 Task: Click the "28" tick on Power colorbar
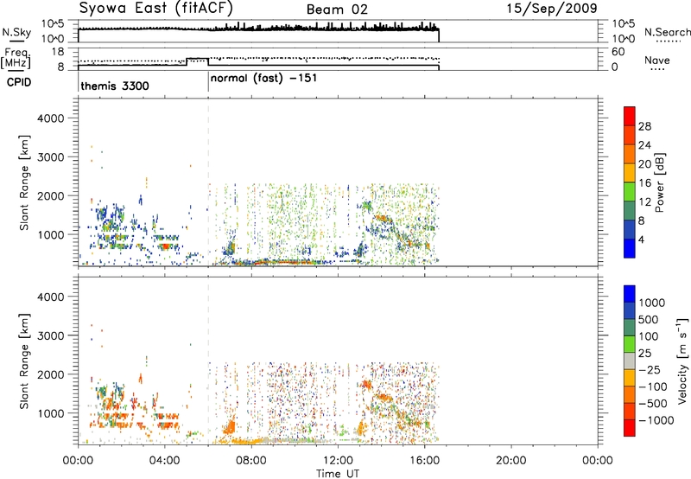[x=644, y=126]
